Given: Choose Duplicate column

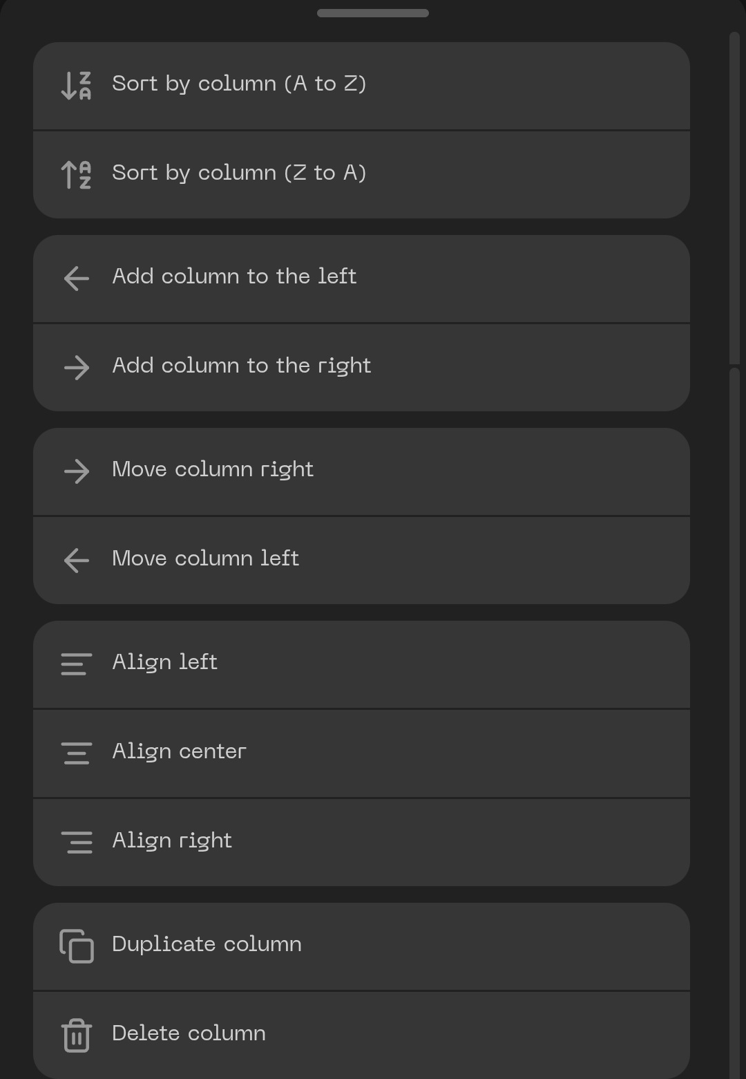Looking at the screenshot, I should 207,944.
